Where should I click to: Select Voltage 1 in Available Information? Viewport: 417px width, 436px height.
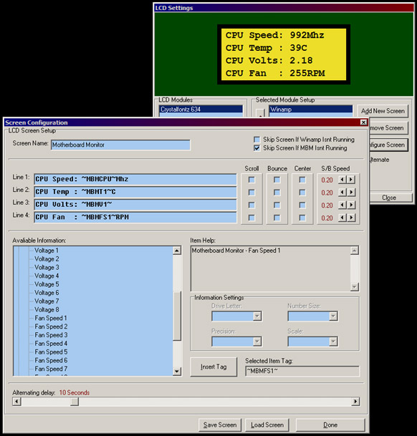click(x=47, y=251)
